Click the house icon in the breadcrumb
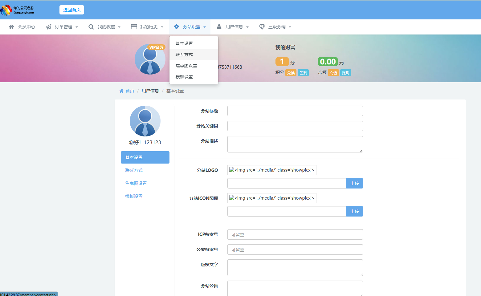The image size is (481, 296). click(121, 91)
